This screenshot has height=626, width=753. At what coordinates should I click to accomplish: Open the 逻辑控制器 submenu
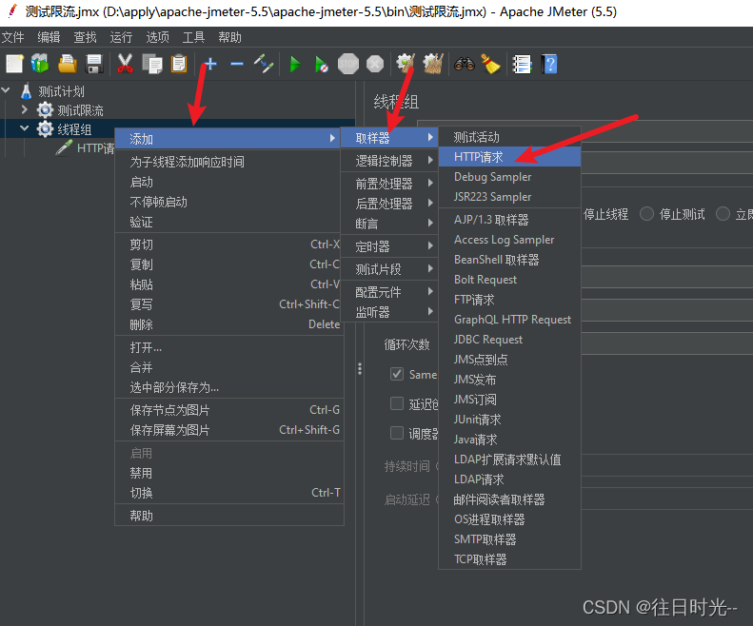[x=389, y=161]
